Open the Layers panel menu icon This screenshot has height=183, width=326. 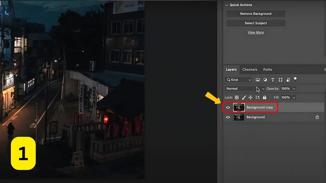[x=325, y=70]
